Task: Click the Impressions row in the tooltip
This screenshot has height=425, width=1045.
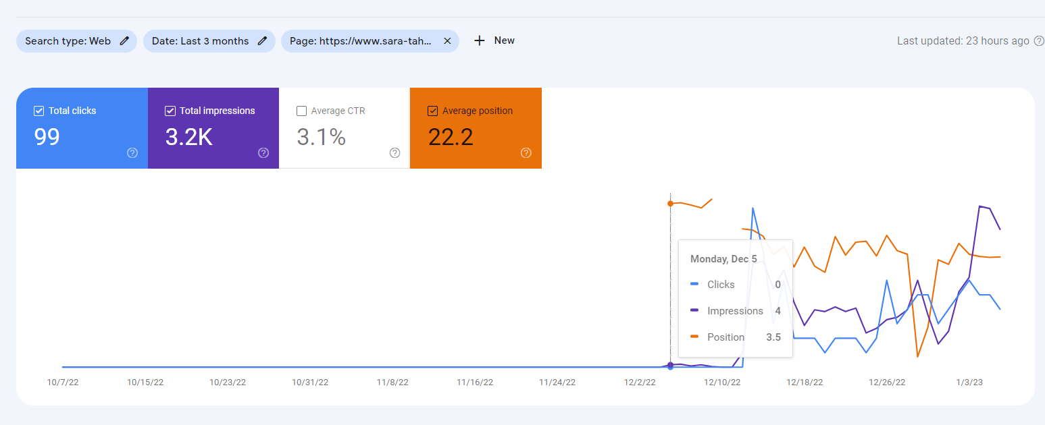Action: click(736, 311)
